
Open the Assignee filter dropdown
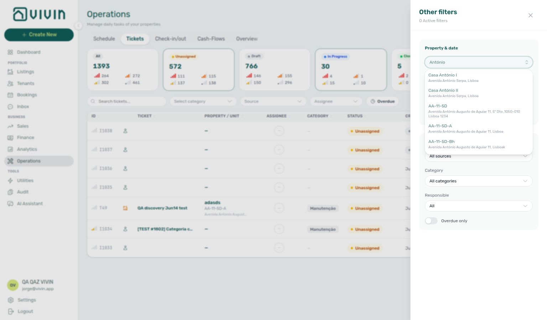coord(336,101)
